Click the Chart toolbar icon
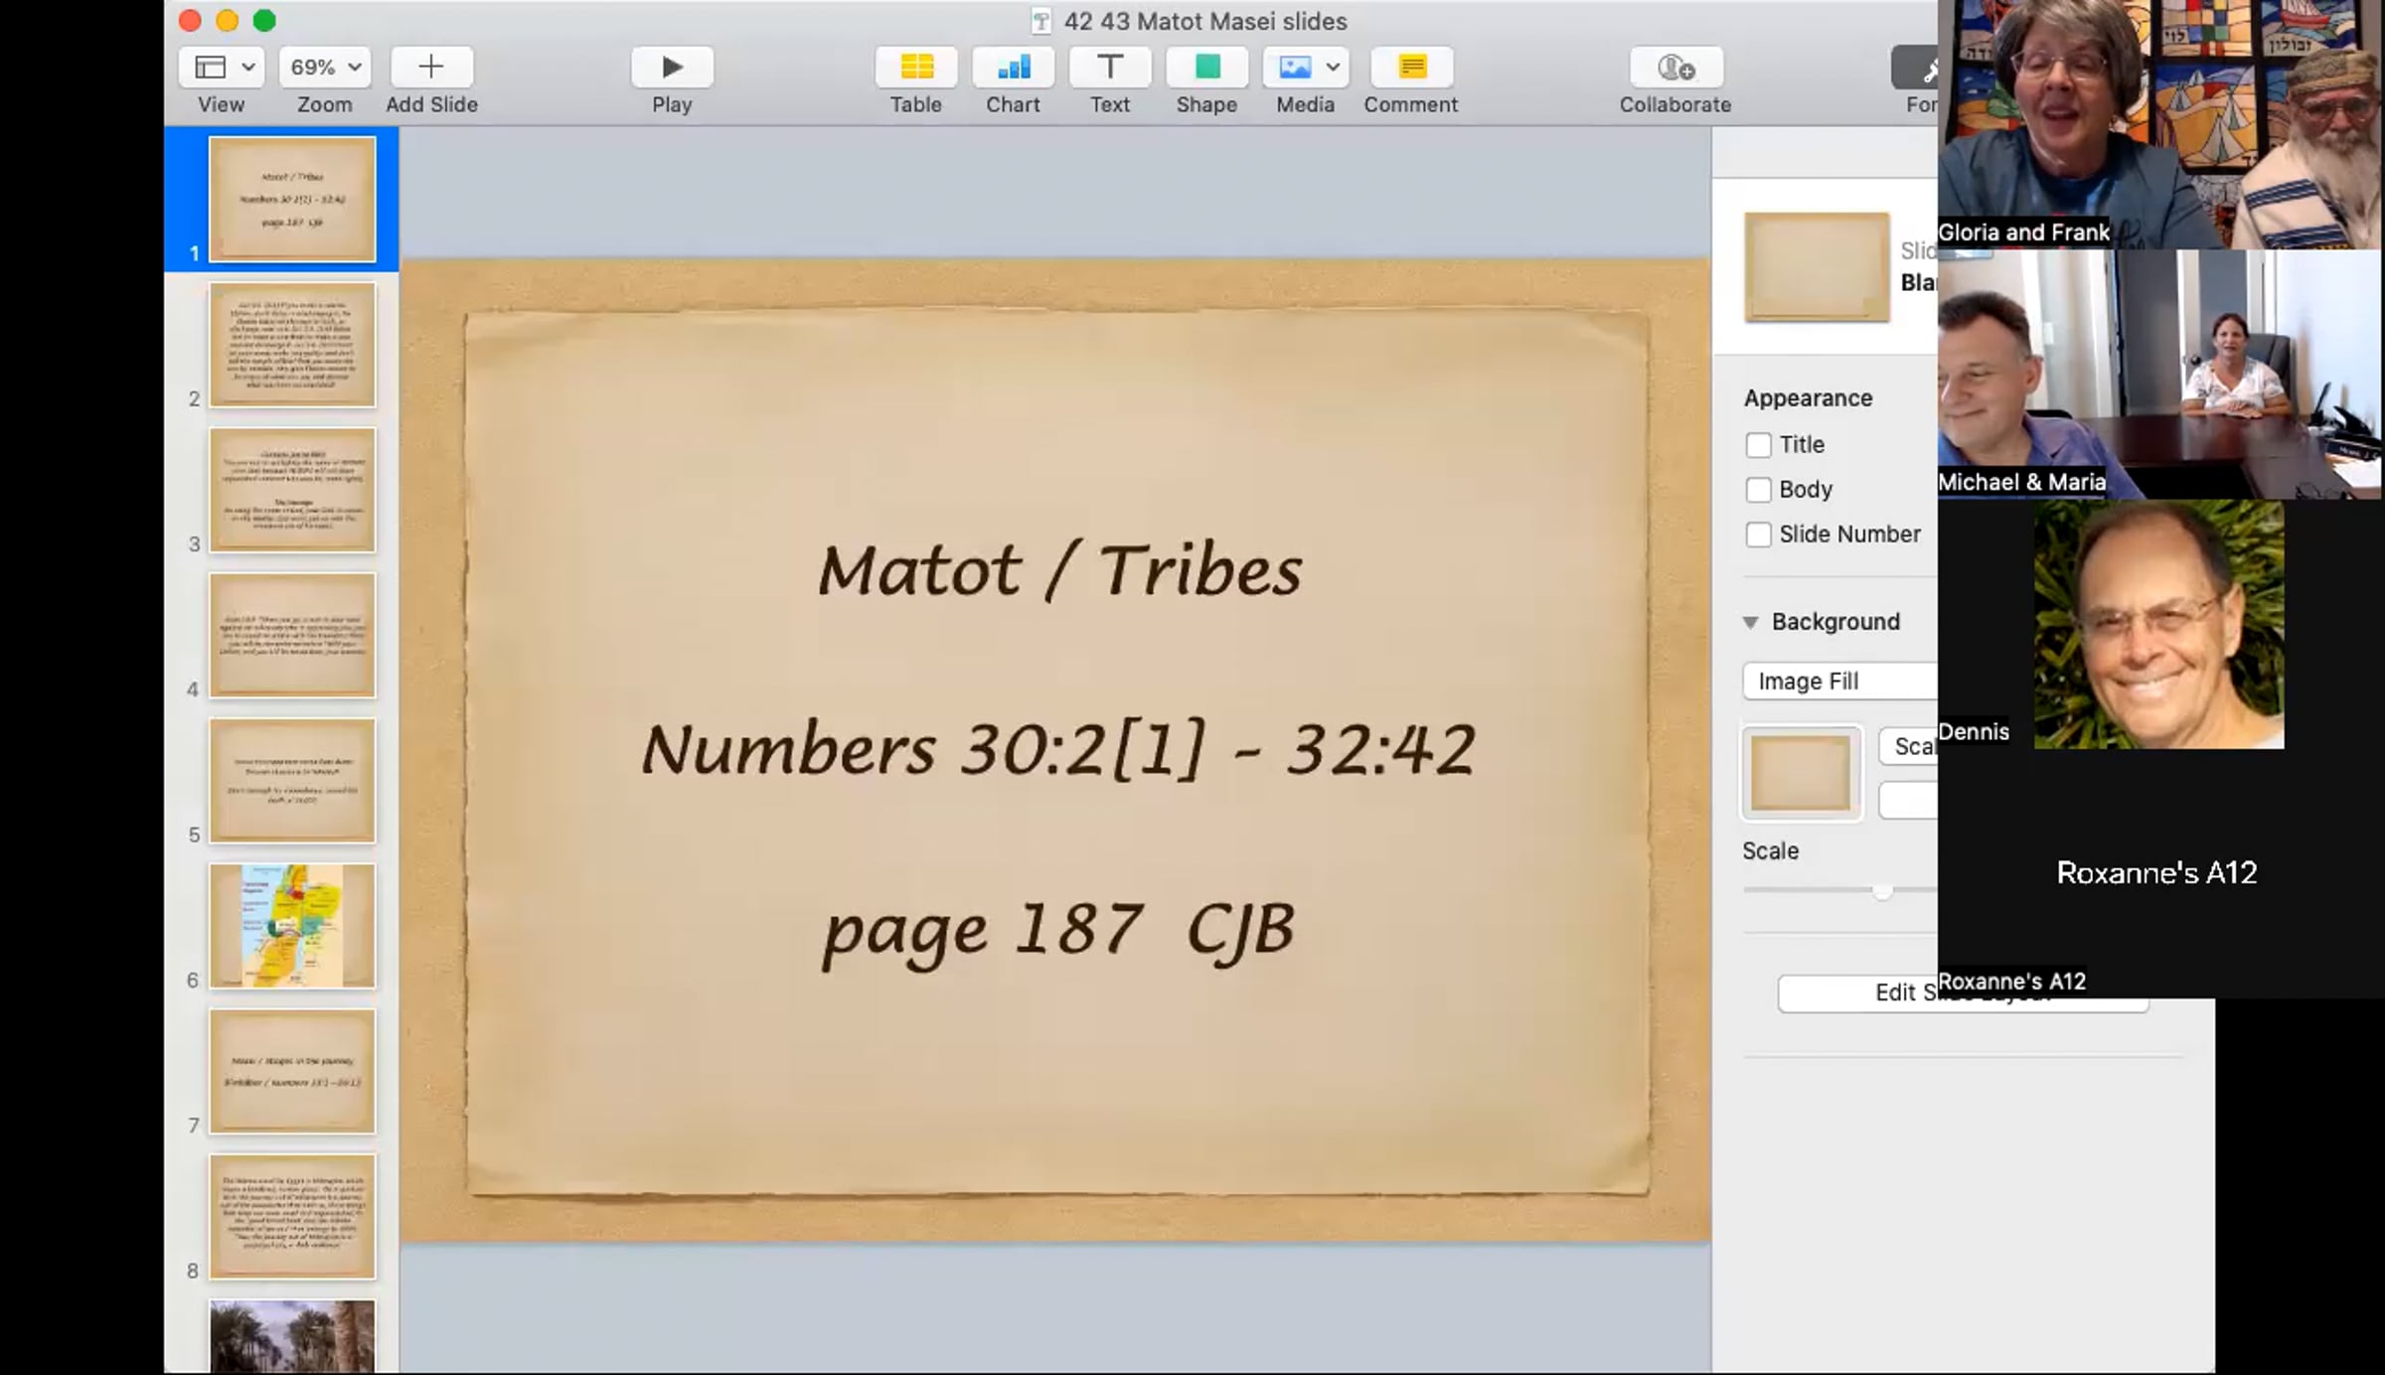This screenshot has width=2385, height=1375. [1013, 68]
